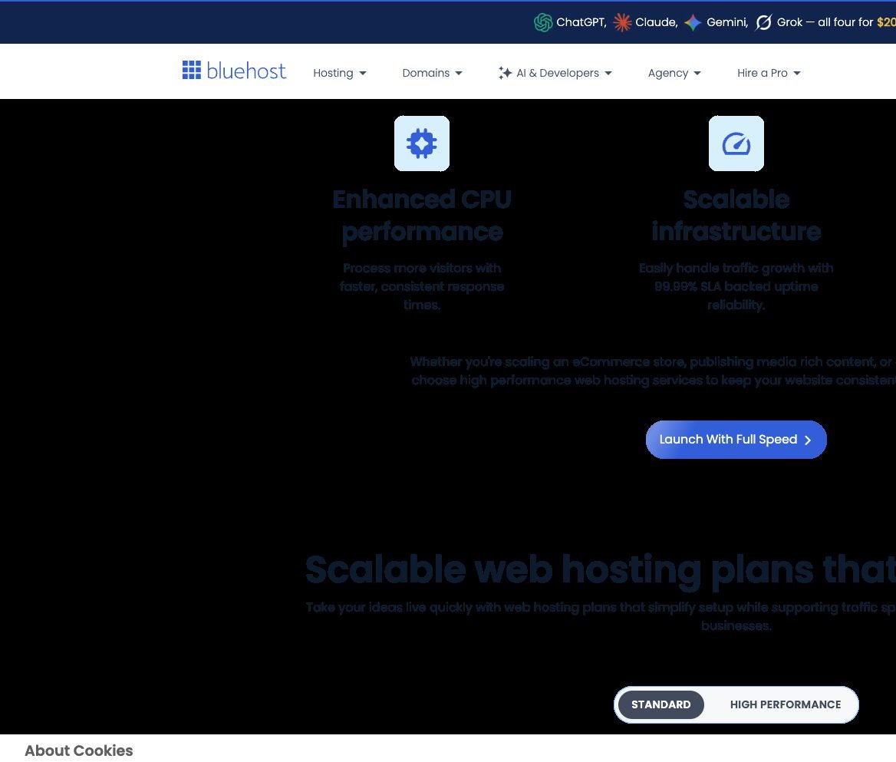The height and width of the screenshot is (762, 896).
Task: Select the STANDARD plan toggle
Action: coord(661,704)
